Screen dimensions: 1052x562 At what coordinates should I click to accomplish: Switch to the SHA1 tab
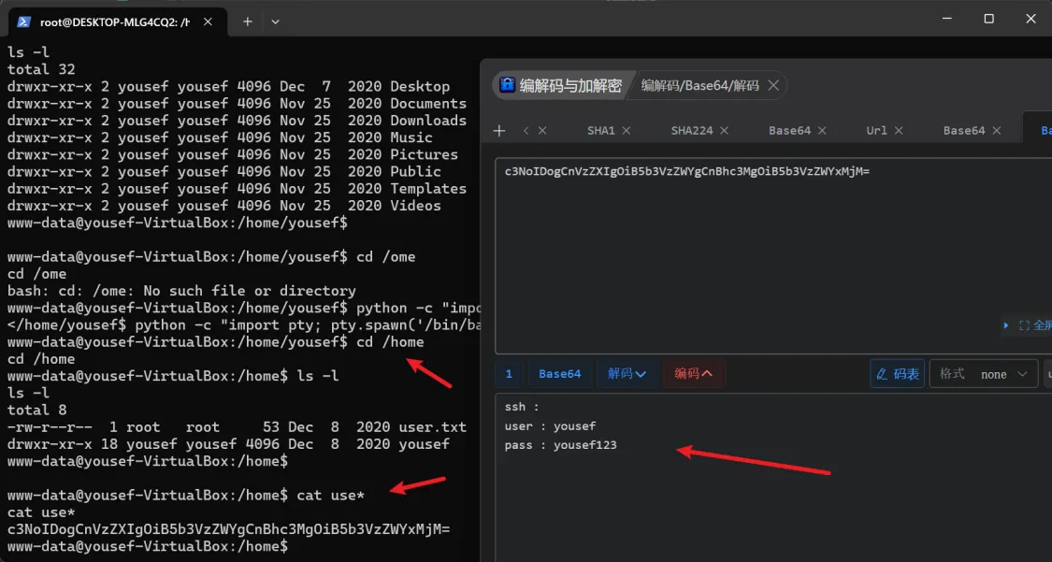[x=600, y=131]
